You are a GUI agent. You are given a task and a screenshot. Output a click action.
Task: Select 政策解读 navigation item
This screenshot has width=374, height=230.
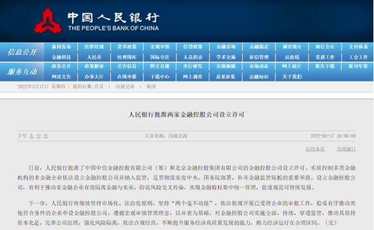[x=94, y=66]
